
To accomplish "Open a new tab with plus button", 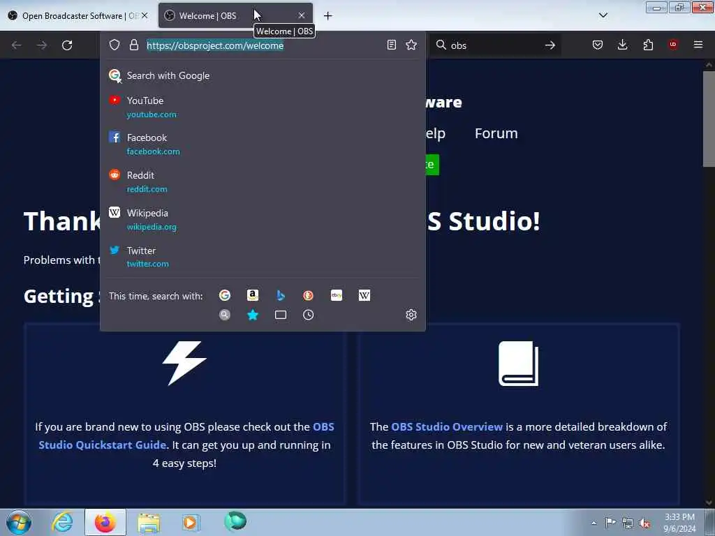I will coord(328,15).
